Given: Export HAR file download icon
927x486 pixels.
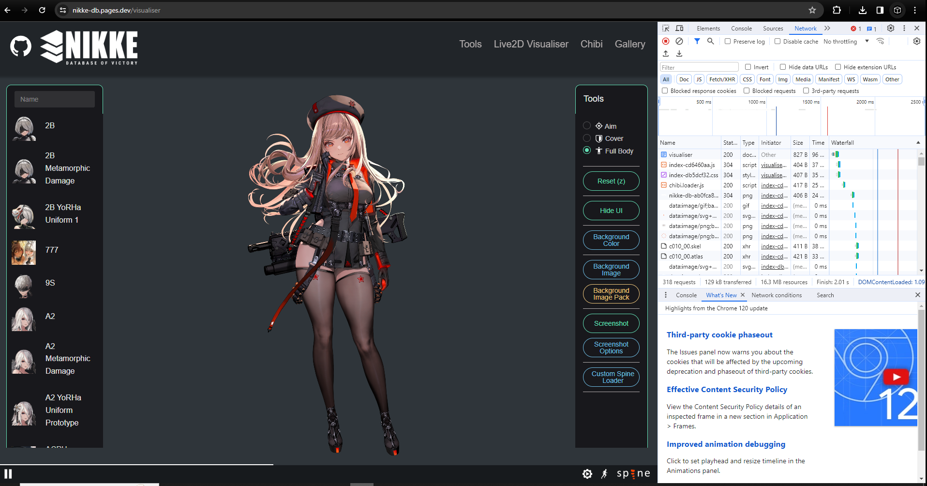Looking at the screenshot, I should point(679,53).
